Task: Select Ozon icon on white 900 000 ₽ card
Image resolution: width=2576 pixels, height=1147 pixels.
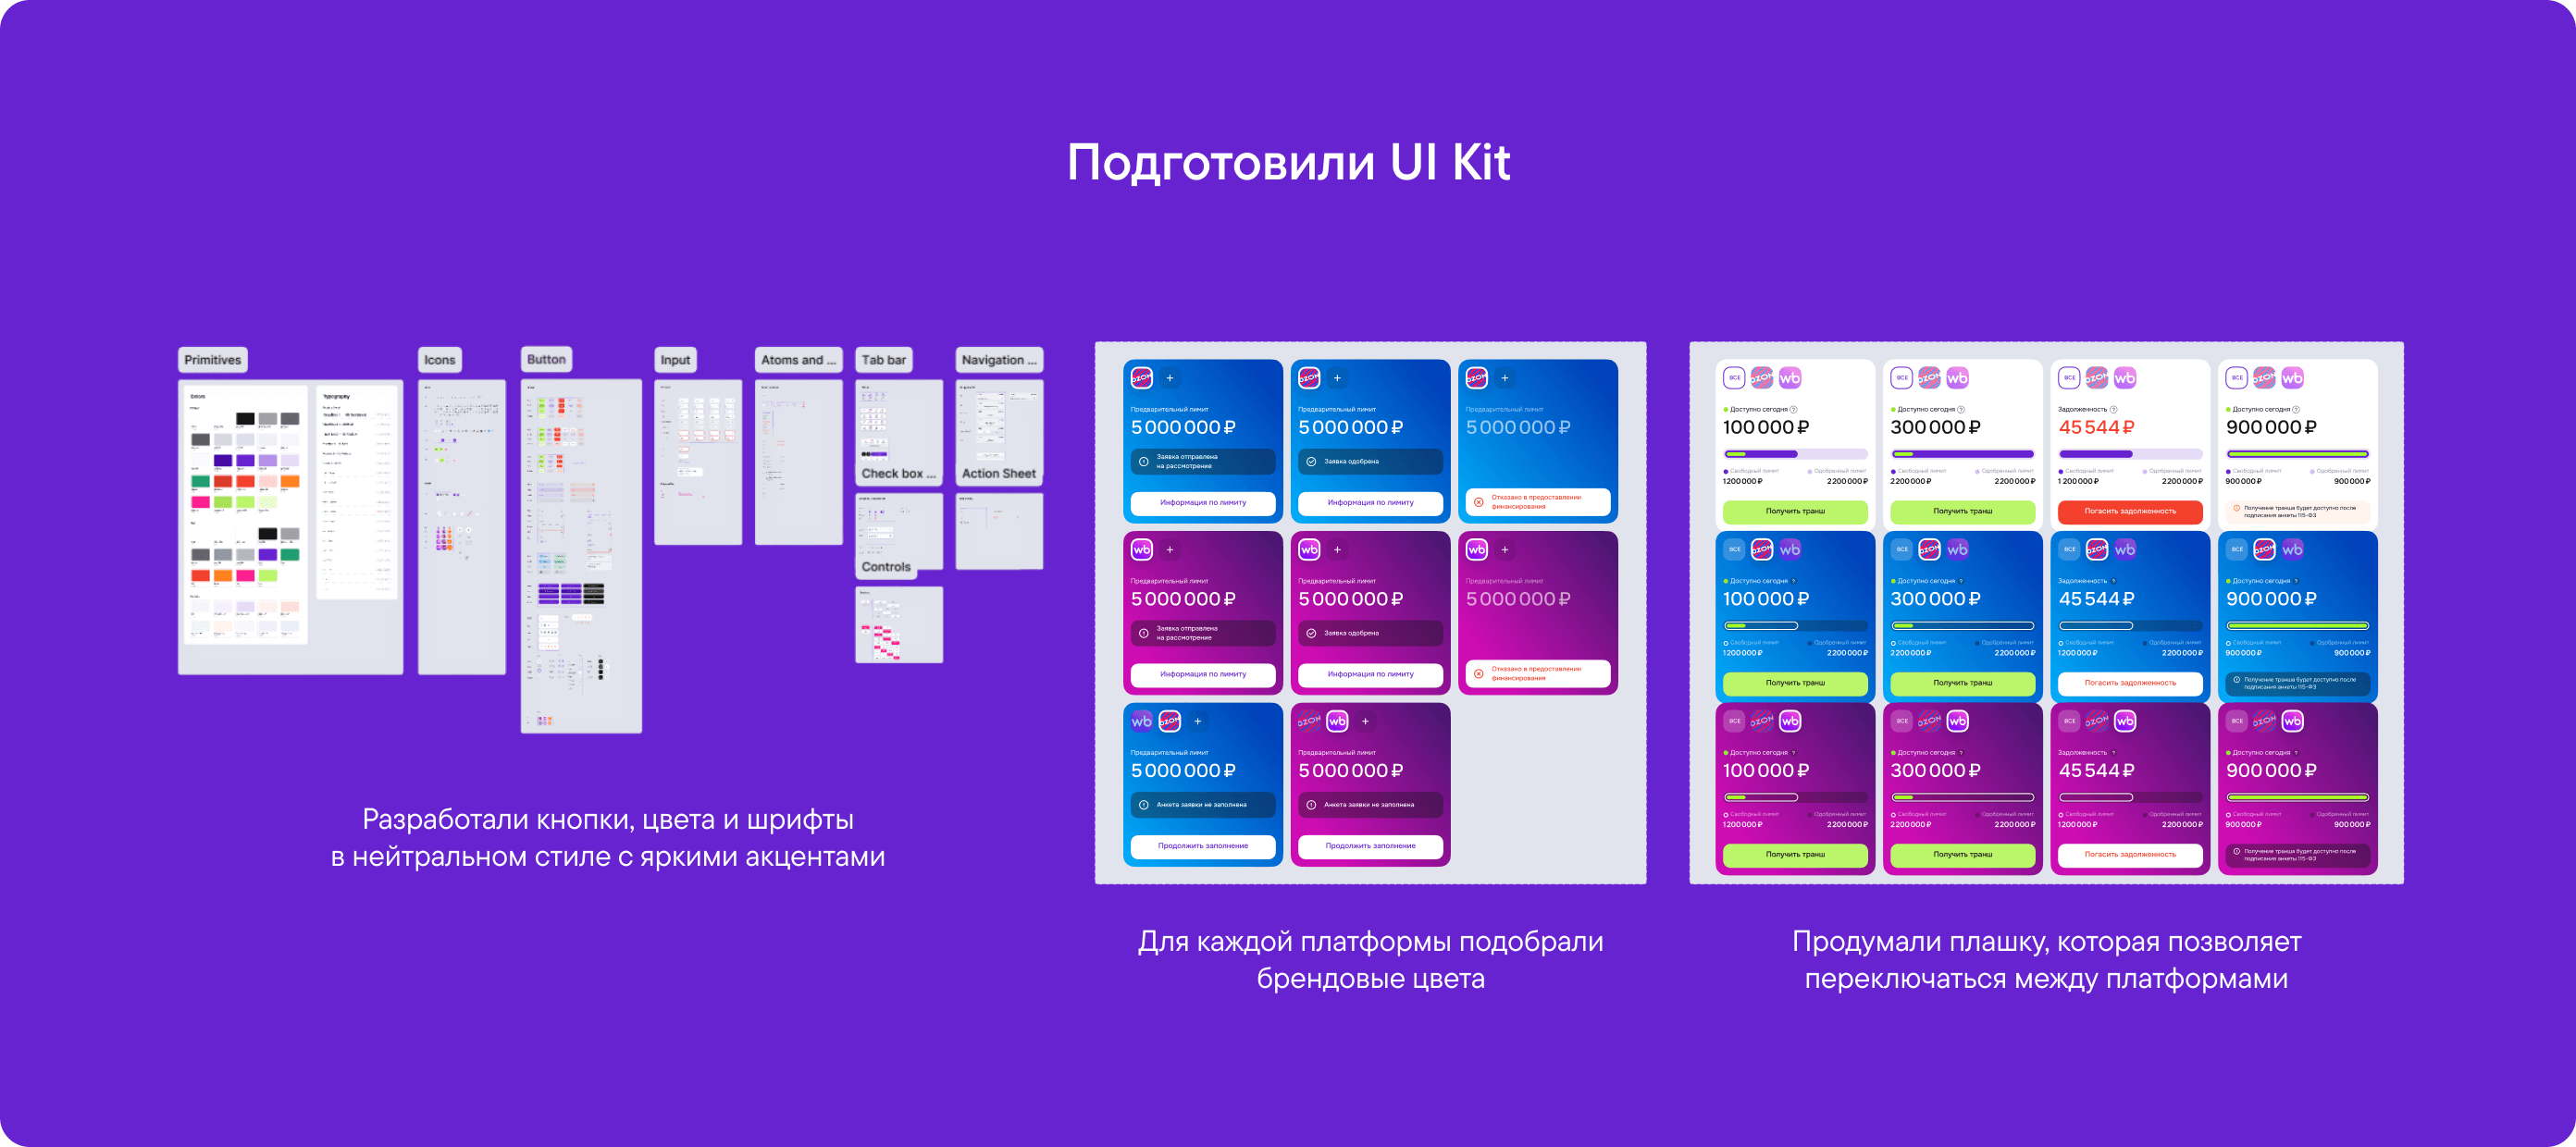Action: click(x=2264, y=378)
